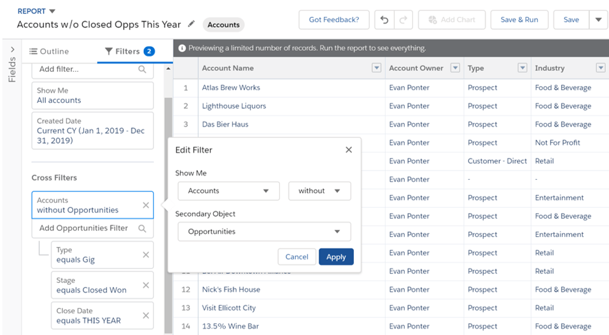Viewport: 609px width, 335px height.
Task: Open the Secondary Object Opportunities dropdown
Action: (264, 231)
